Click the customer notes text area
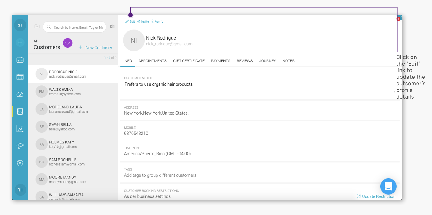The height and width of the screenshot is (215, 432). tap(259, 87)
